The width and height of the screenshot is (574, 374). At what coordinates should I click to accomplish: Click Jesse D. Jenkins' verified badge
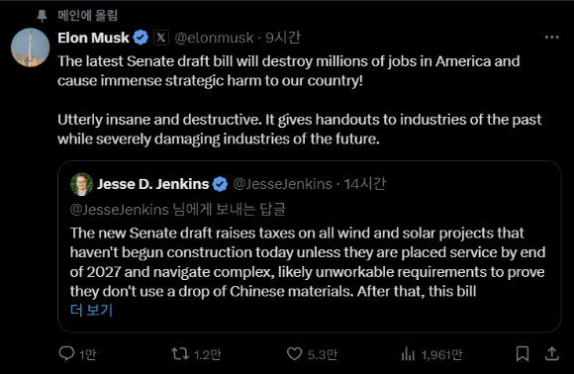pyautogui.click(x=220, y=184)
